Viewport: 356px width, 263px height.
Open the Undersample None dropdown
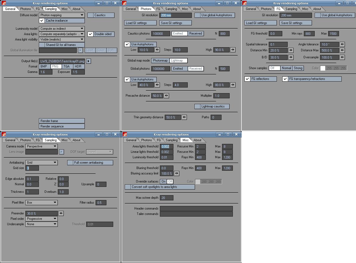(x=42, y=224)
